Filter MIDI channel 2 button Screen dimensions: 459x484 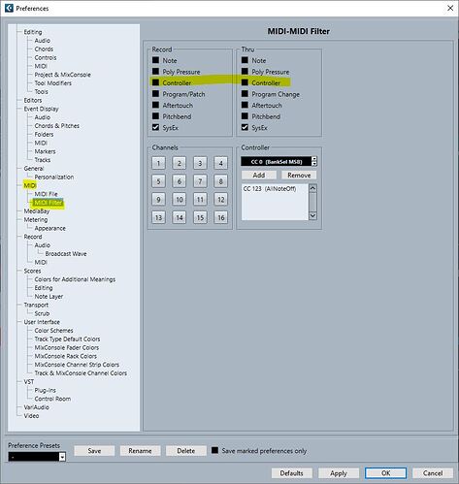click(x=180, y=163)
